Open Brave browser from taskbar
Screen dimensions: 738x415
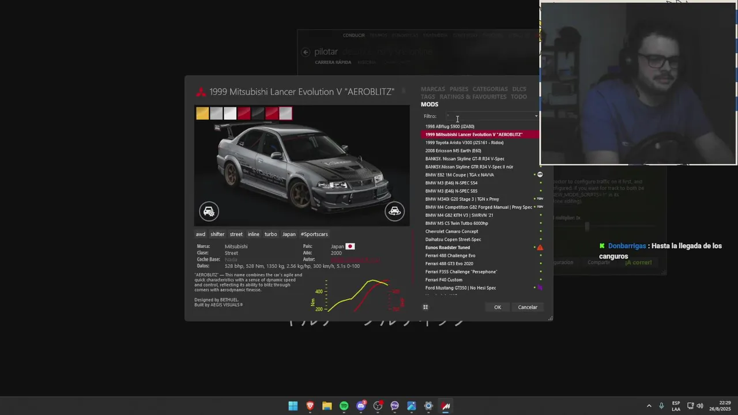310,406
